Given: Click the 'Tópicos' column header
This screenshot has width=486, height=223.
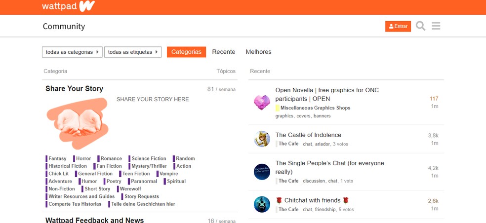Looking at the screenshot, I should click(226, 71).
